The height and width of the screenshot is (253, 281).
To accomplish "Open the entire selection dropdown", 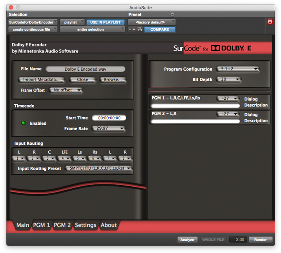I will (x=92, y=29).
